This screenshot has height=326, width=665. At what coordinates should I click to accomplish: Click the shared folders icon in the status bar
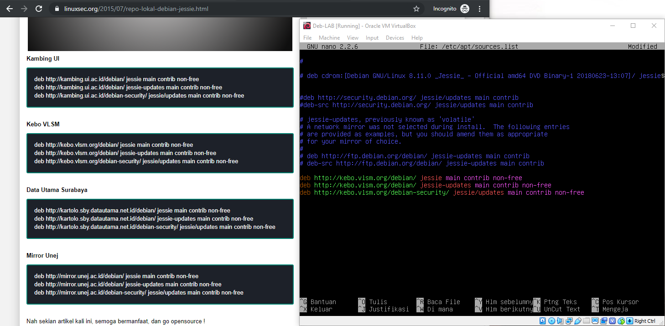tap(586, 321)
